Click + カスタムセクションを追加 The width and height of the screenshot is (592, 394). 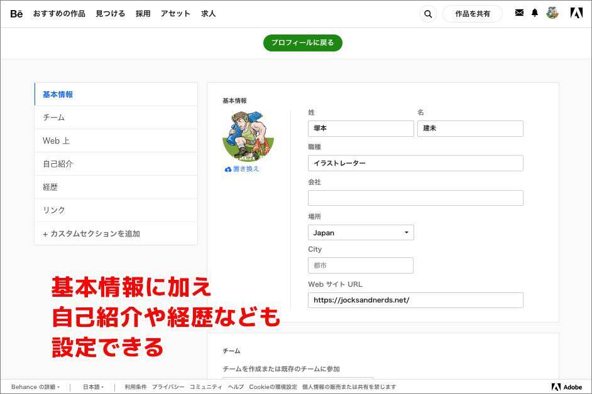tap(116, 233)
